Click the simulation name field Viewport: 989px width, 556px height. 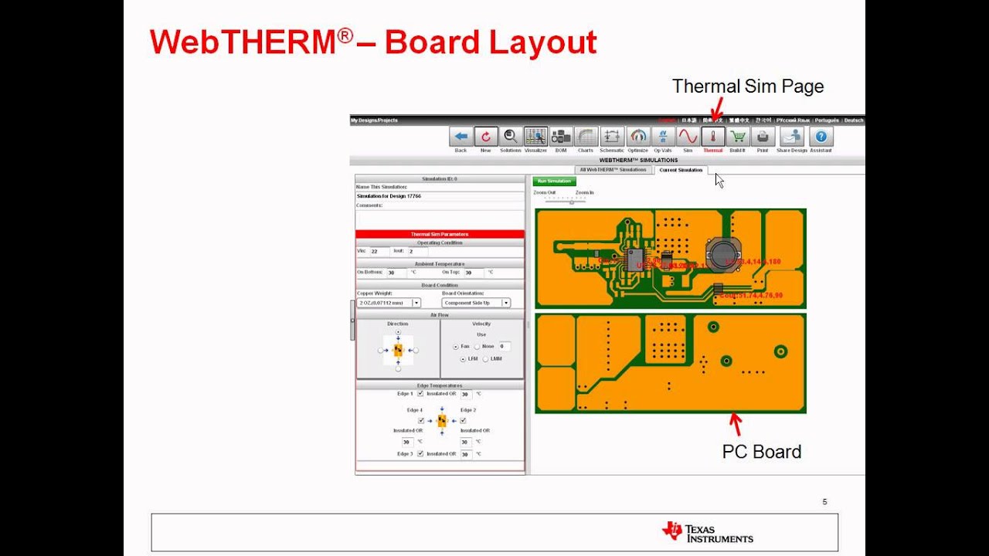(x=440, y=196)
